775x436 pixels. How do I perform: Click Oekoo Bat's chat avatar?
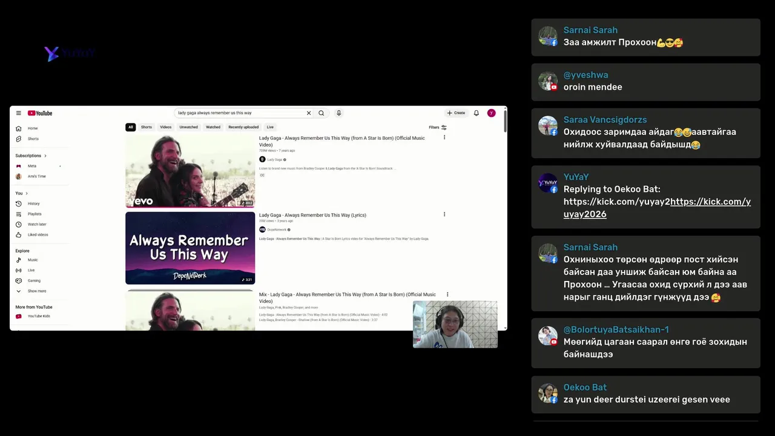pyautogui.click(x=548, y=394)
